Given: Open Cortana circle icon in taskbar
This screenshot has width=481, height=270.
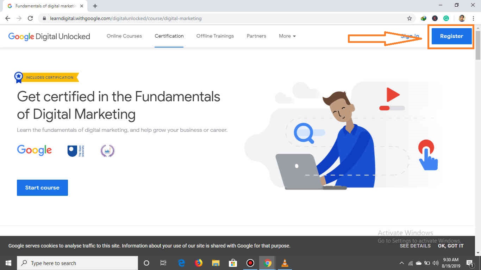Looking at the screenshot, I should point(146,263).
